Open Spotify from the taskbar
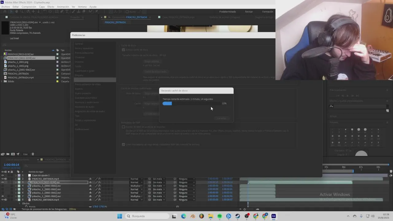This screenshot has width=393, height=221. pos(220,216)
